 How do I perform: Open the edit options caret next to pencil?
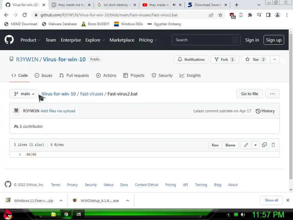(x=256, y=145)
